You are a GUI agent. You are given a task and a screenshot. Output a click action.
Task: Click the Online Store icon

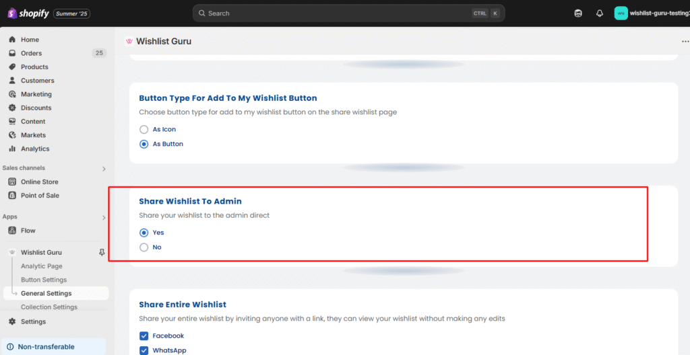(12, 182)
